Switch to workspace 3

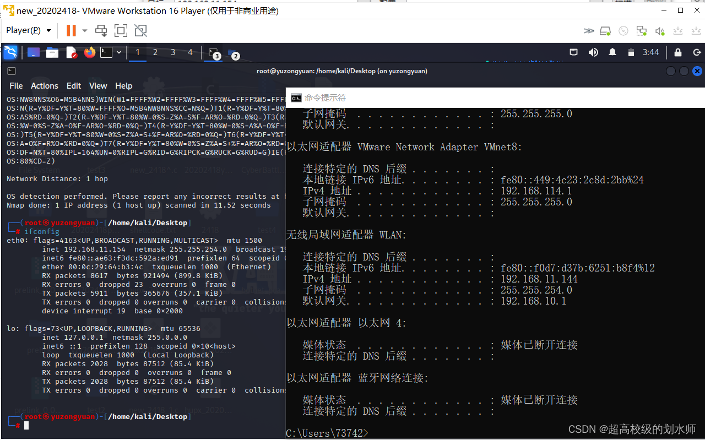click(173, 52)
